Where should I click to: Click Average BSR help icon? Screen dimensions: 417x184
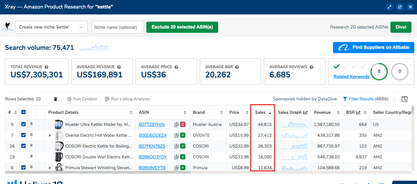pos(237,67)
